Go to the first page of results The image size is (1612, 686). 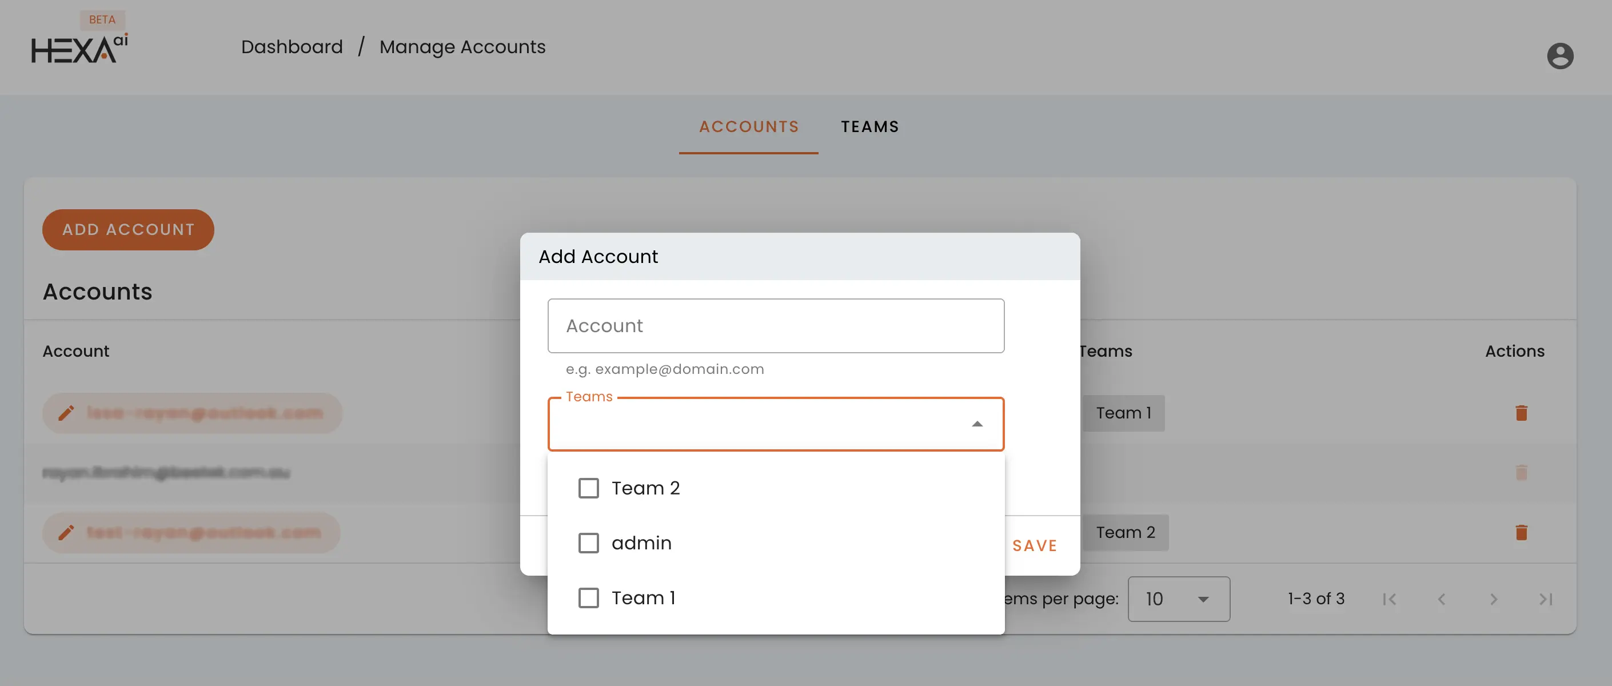pyautogui.click(x=1389, y=599)
